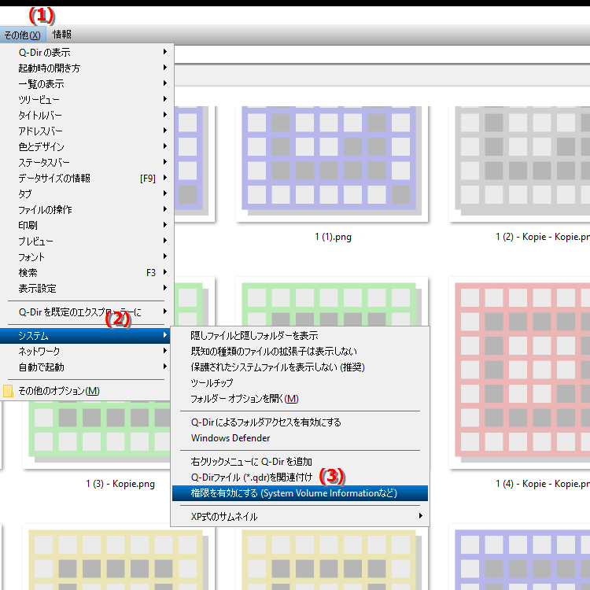
Task: Open the ファイルの操作 submenu
Action: pos(87,210)
